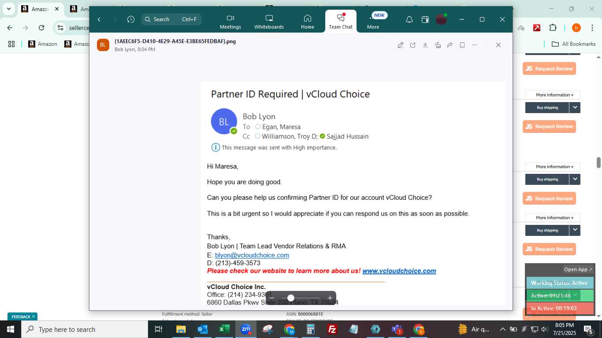This screenshot has width=602, height=338.
Task: Zoom out image with minus button
Action: pyautogui.click(x=272, y=298)
